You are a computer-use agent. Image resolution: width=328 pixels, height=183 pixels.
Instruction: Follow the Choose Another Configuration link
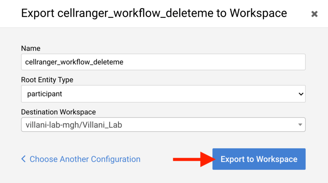(x=85, y=159)
